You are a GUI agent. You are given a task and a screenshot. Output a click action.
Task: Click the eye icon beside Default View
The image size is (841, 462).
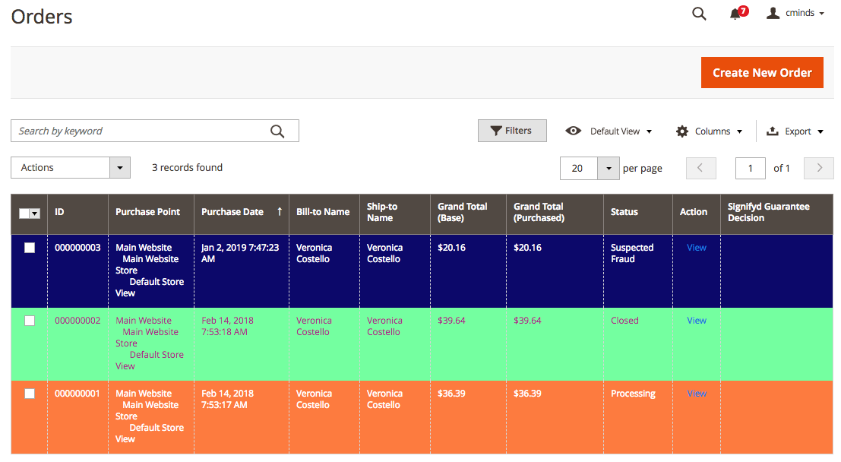(x=574, y=131)
